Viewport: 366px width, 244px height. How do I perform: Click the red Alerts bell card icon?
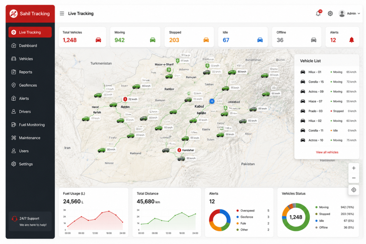tap(352, 40)
